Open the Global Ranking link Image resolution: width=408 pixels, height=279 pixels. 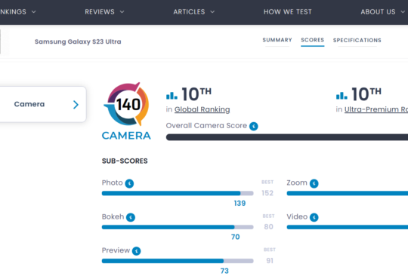click(x=202, y=109)
